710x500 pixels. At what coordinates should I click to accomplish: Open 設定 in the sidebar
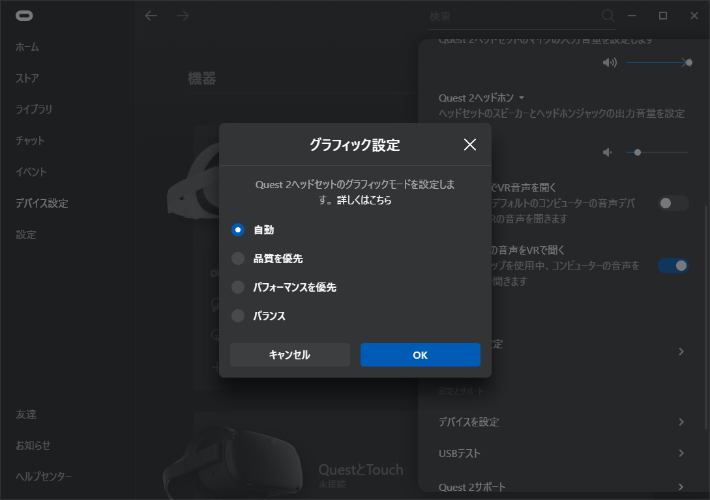click(26, 234)
